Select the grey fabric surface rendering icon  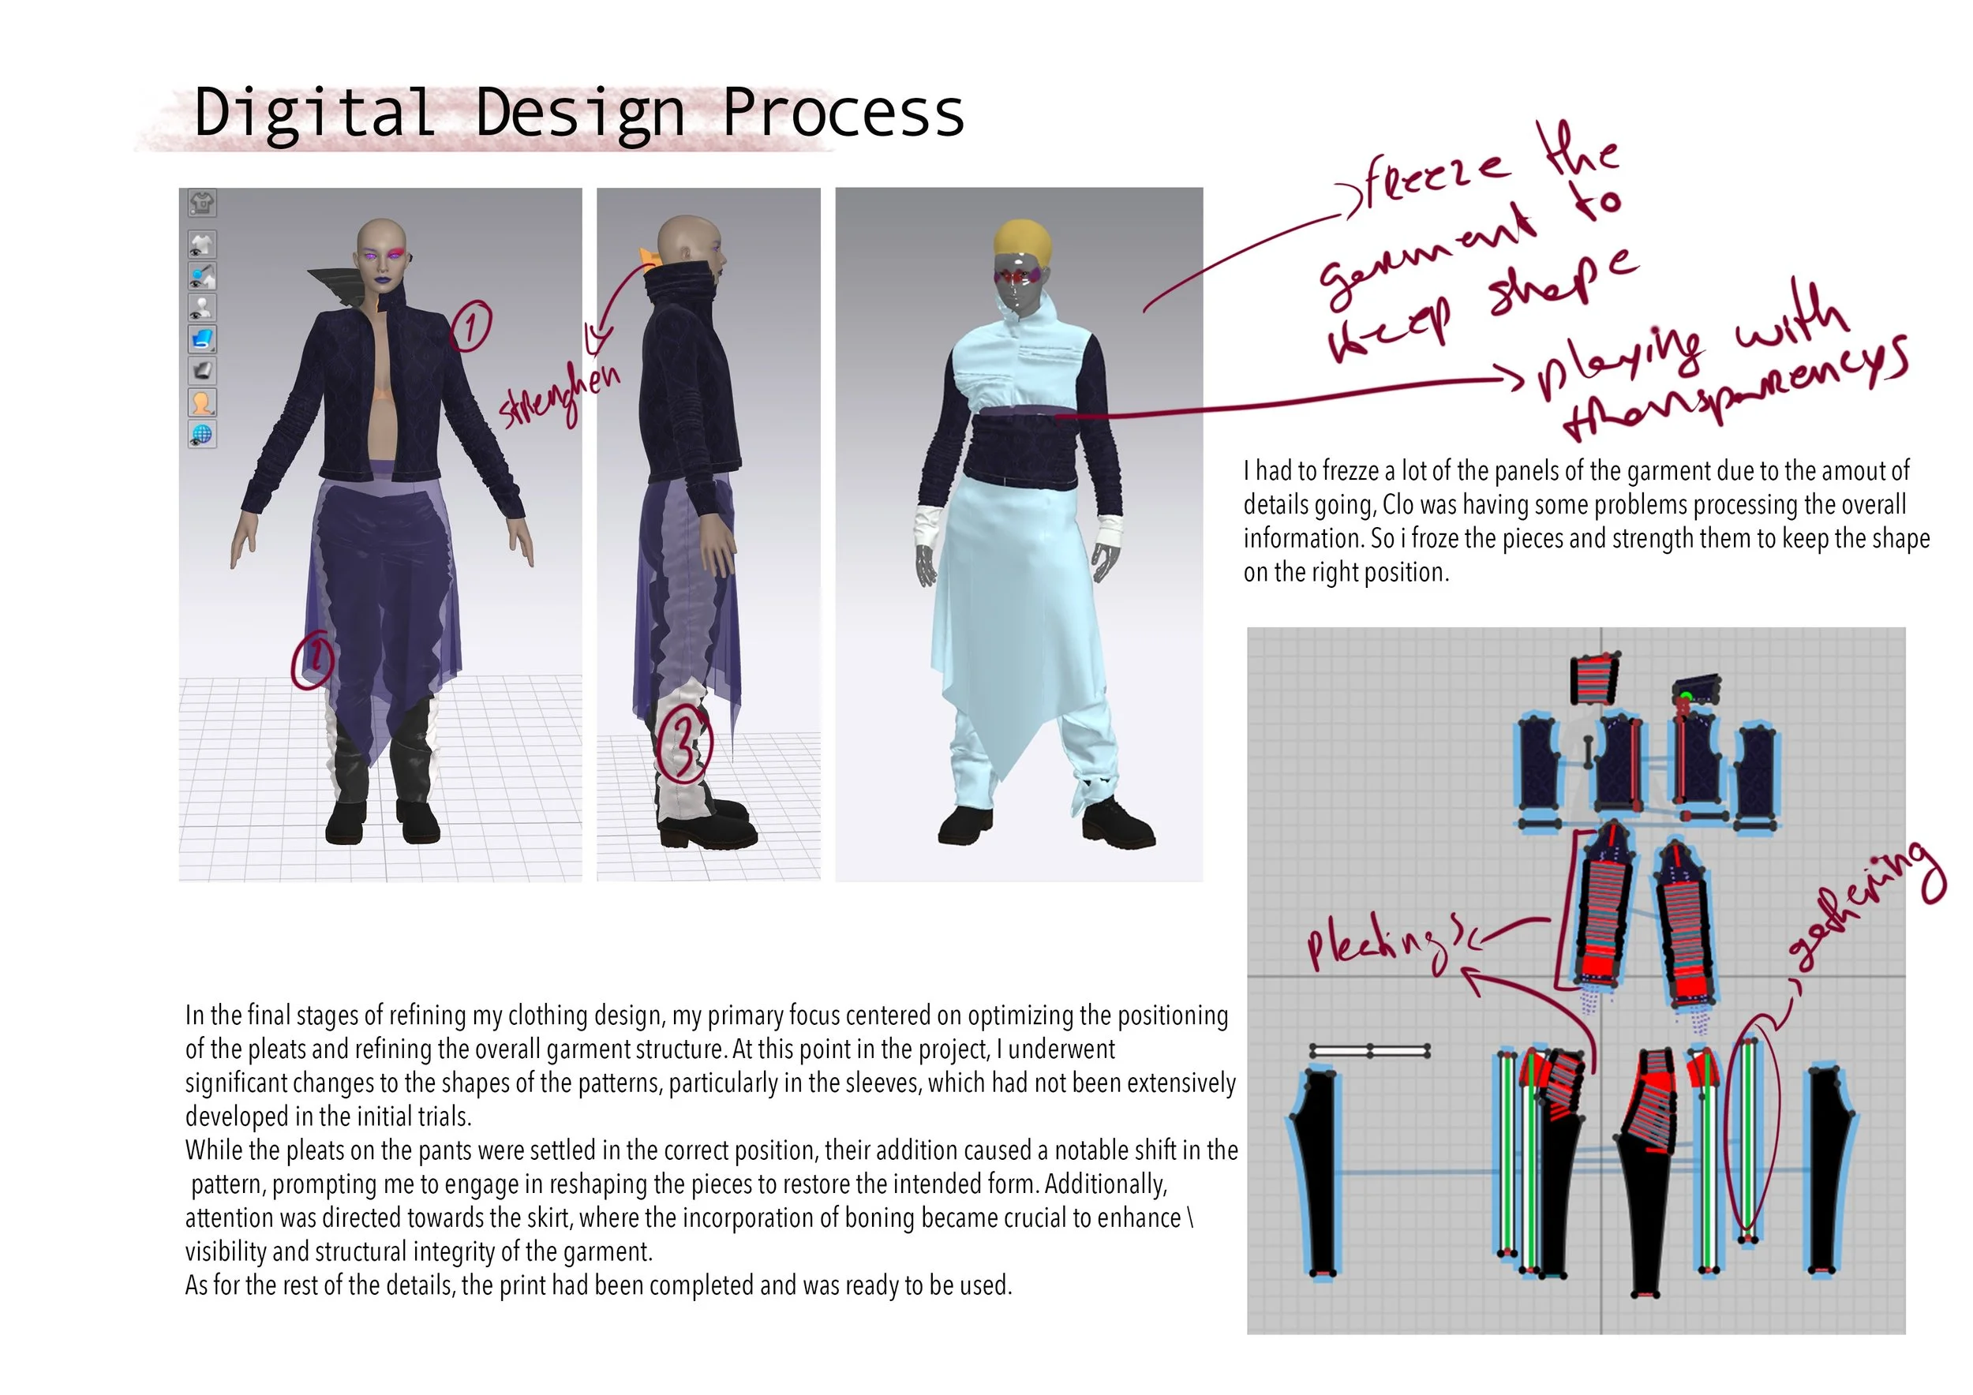pyautogui.click(x=202, y=370)
